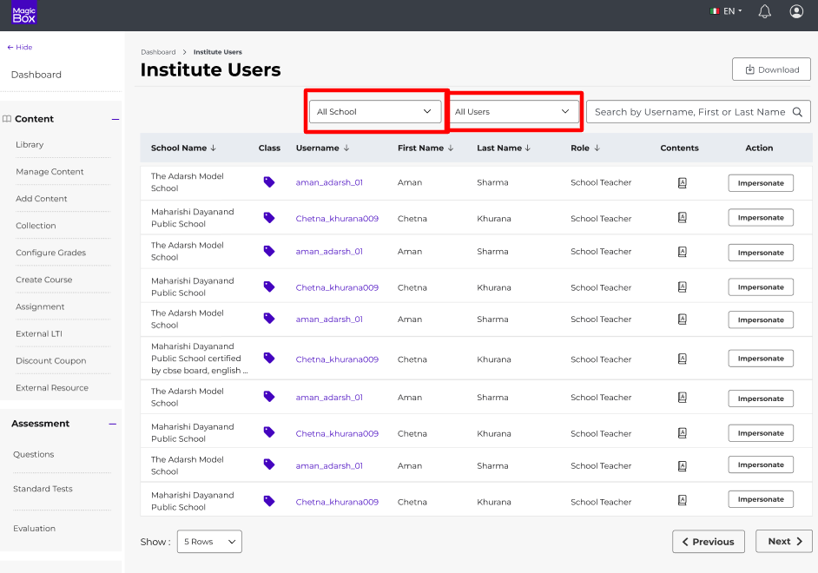Select Evaluation under Assessment
Screen dimensions: 818x573
click(x=34, y=529)
